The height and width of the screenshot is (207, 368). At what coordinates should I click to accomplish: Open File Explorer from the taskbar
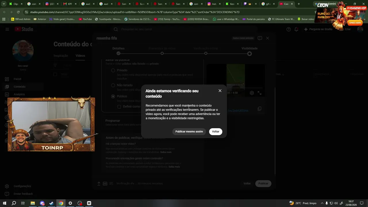(x=32, y=203)
